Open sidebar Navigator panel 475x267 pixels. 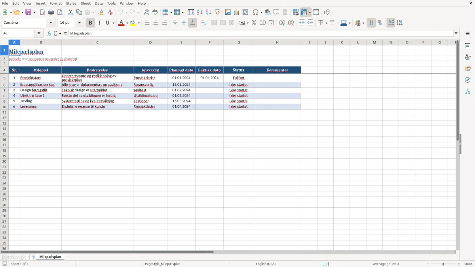click(x=467, y=80)
